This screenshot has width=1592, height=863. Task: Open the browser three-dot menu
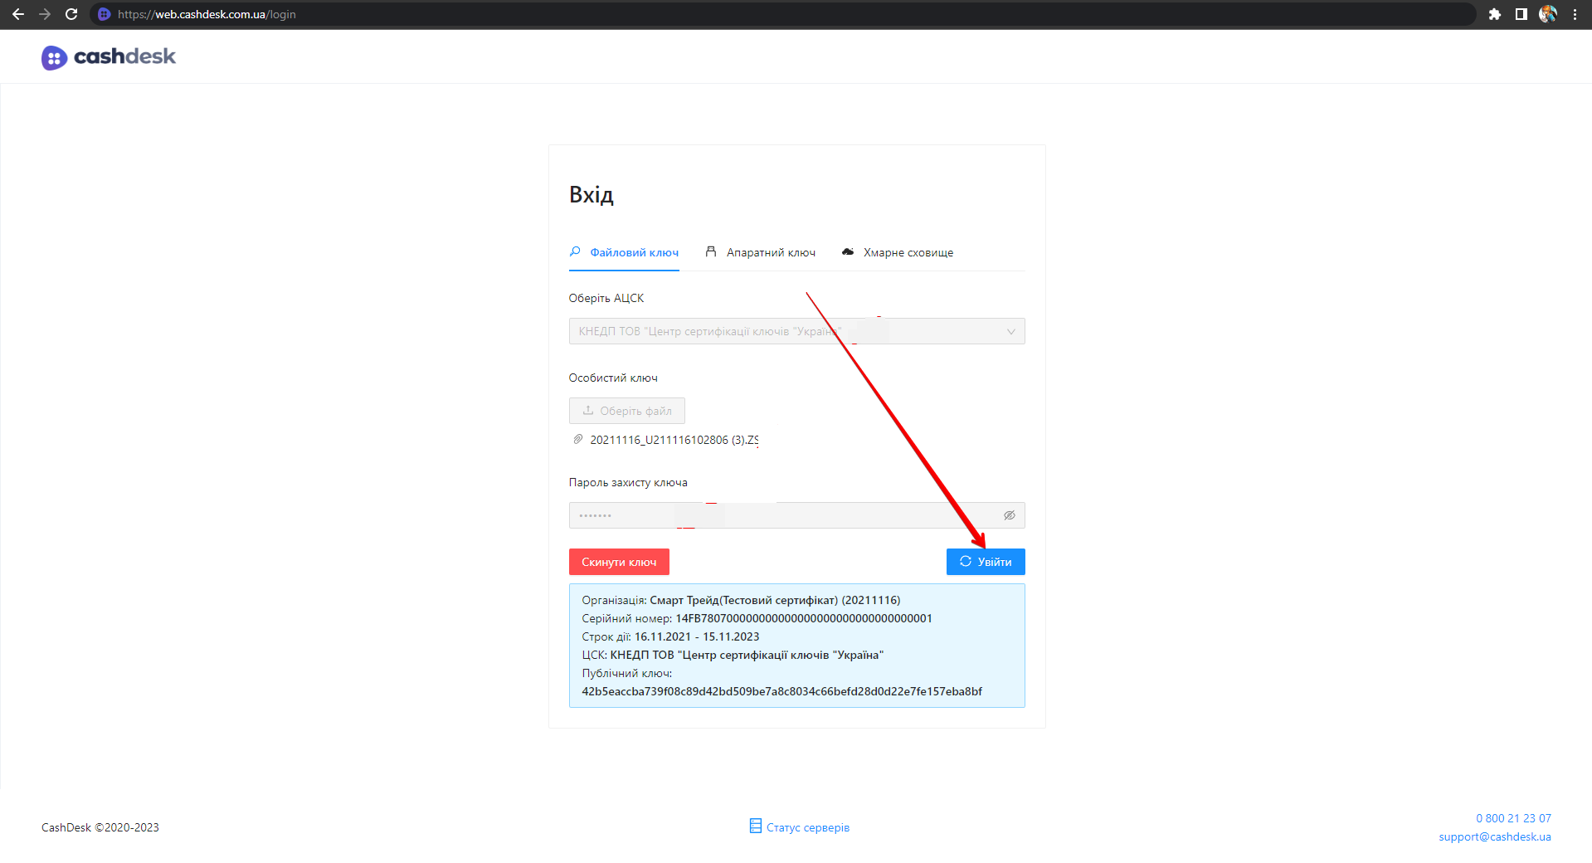1575,14
